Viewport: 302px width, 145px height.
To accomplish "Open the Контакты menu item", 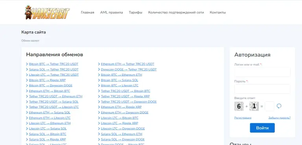I will coord(217,13).
